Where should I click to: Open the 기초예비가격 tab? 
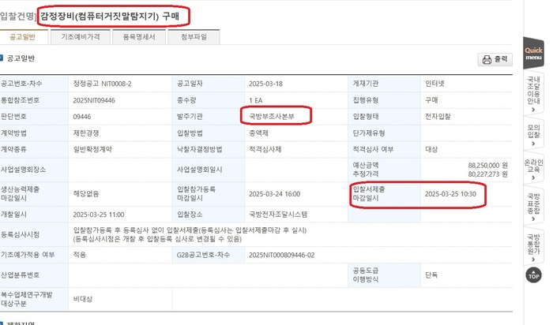tap(80, 37)
